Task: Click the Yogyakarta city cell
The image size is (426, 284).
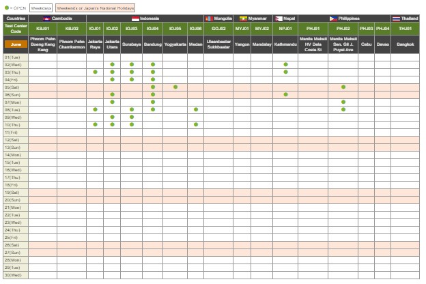Action: pos(175,44)
